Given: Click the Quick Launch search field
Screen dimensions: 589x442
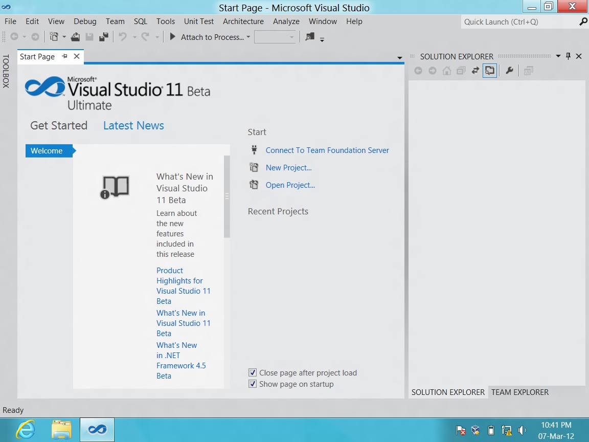Looking at the screenshot, I should [x=519, y=22].
